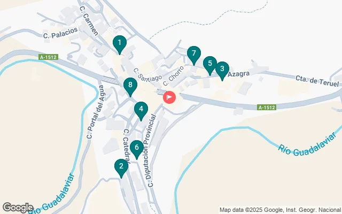Click the right A-1512 road badge
Viewport: 342px width, 214px height.
point(267,107)
